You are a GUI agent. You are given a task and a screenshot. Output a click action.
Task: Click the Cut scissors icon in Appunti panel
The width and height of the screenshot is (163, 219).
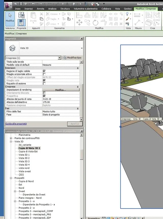[x=42, y=14]
